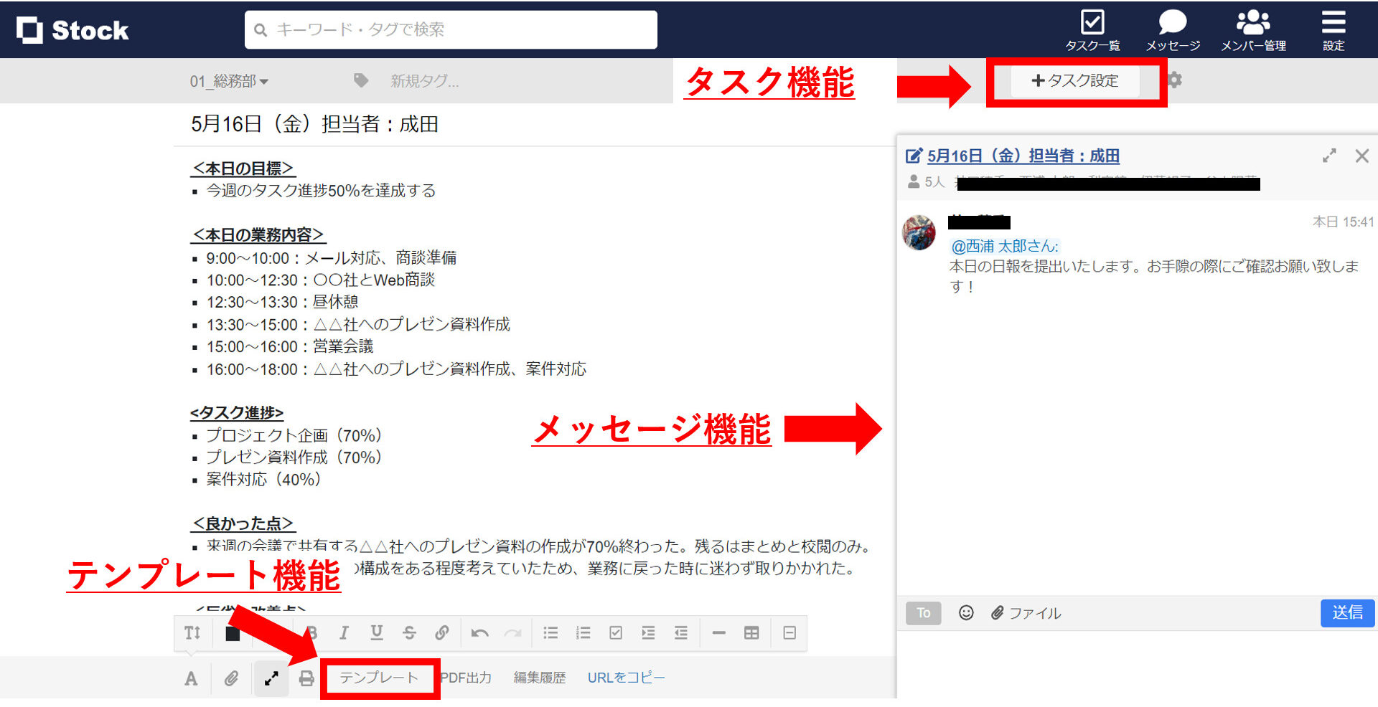Open the emoji picker in the message box
1378x707 pixels.
tap(966, 613)
